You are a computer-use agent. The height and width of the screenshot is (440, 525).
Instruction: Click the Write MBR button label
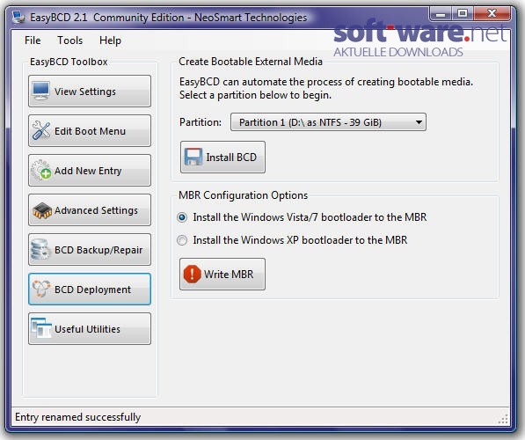[229, 275]
